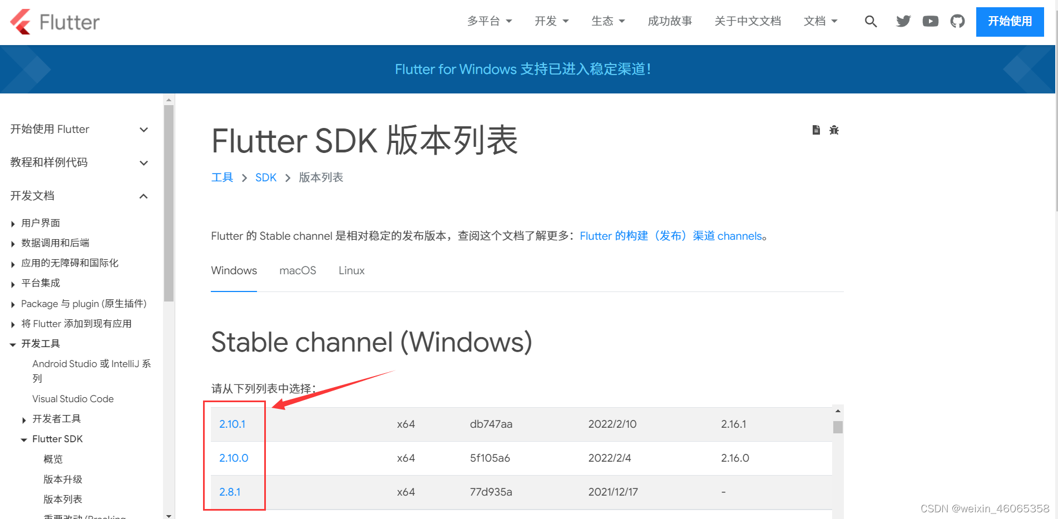Expand 开始使用 Flutter sidebar section

tap(80, 129)
